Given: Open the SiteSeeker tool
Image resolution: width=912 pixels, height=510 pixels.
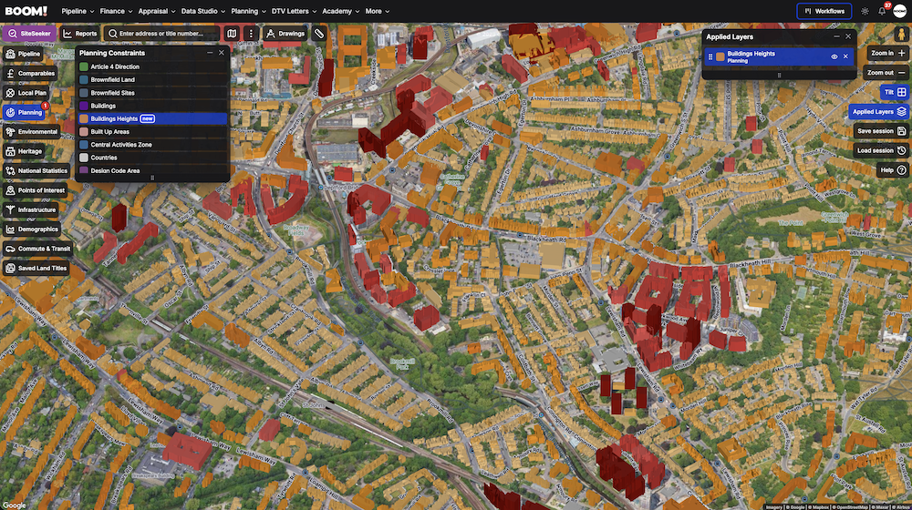Looking at the screenshot, I should click(30, 34).
